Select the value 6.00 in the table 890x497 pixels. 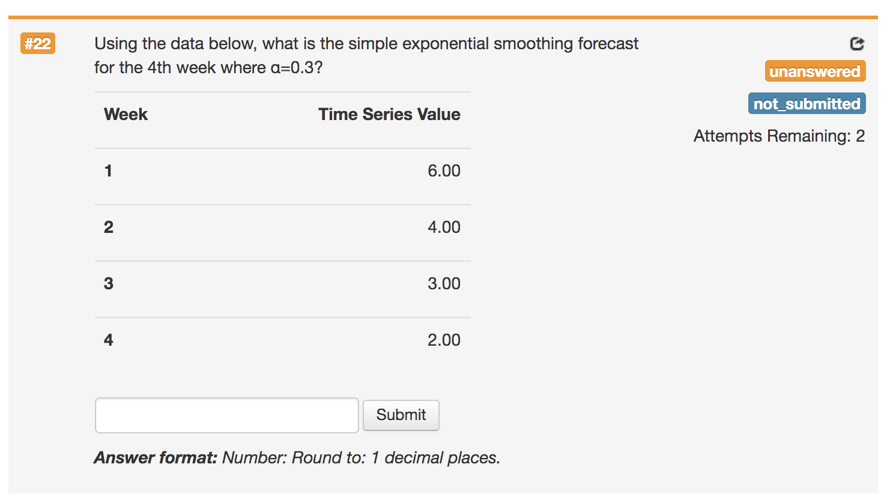click(445, 170)
